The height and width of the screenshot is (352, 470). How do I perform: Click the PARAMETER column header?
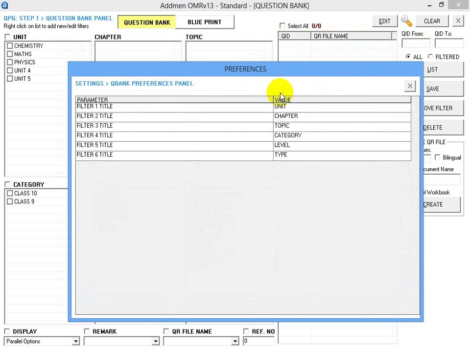coord(174,100)
